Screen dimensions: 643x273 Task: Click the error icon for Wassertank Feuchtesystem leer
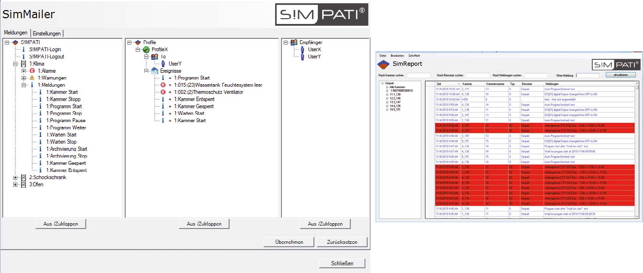point(163,85)
